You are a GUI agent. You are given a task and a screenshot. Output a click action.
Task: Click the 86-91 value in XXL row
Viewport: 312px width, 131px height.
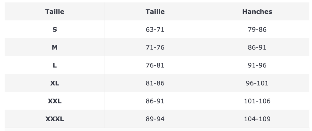155,101
